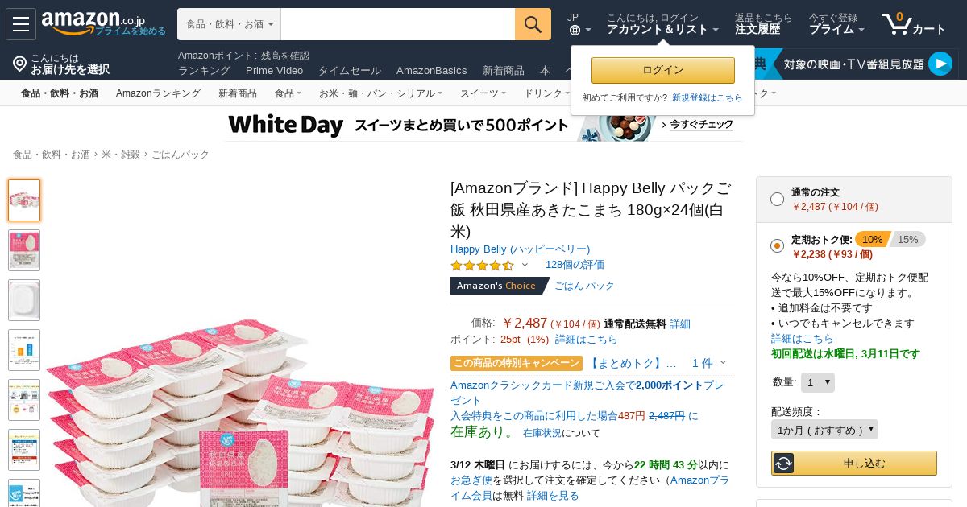Open the hamburger navigation menu

click(x=21, y=24)
